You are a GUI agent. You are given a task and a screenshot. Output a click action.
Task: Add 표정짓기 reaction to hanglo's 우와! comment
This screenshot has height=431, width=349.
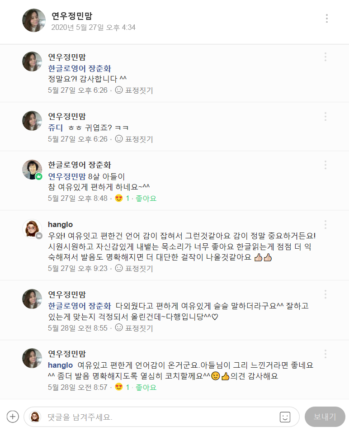click(134, 269)
